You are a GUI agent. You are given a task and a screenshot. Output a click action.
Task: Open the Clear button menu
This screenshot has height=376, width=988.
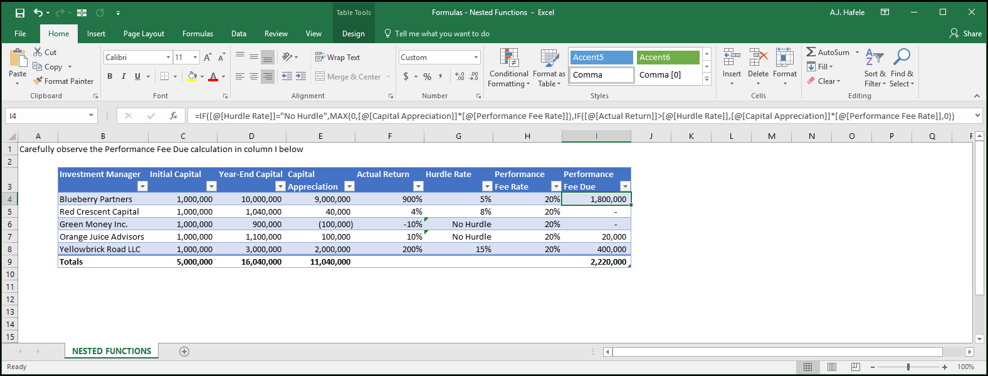point(823,81)
